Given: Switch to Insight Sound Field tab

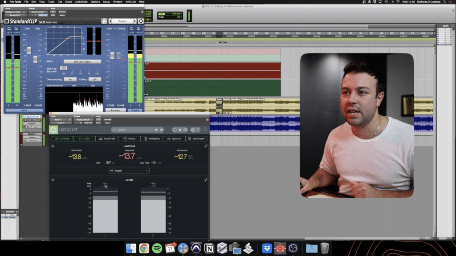Looking at the screenshot, I should coord(107,139).
